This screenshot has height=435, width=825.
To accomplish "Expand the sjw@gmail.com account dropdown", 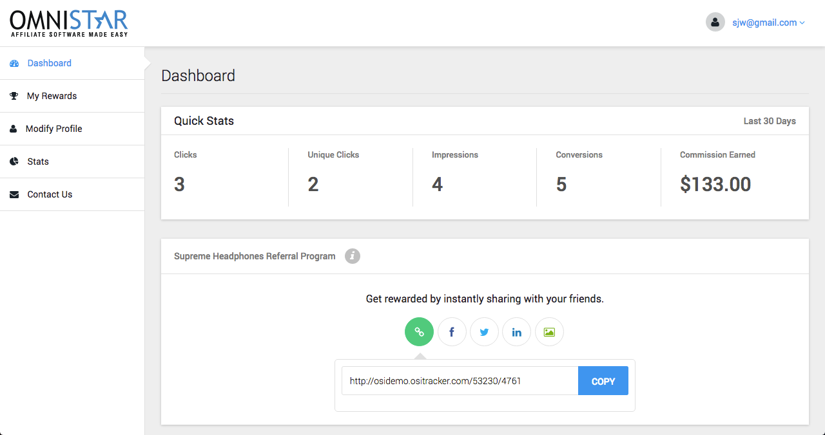I will point(768,23).
